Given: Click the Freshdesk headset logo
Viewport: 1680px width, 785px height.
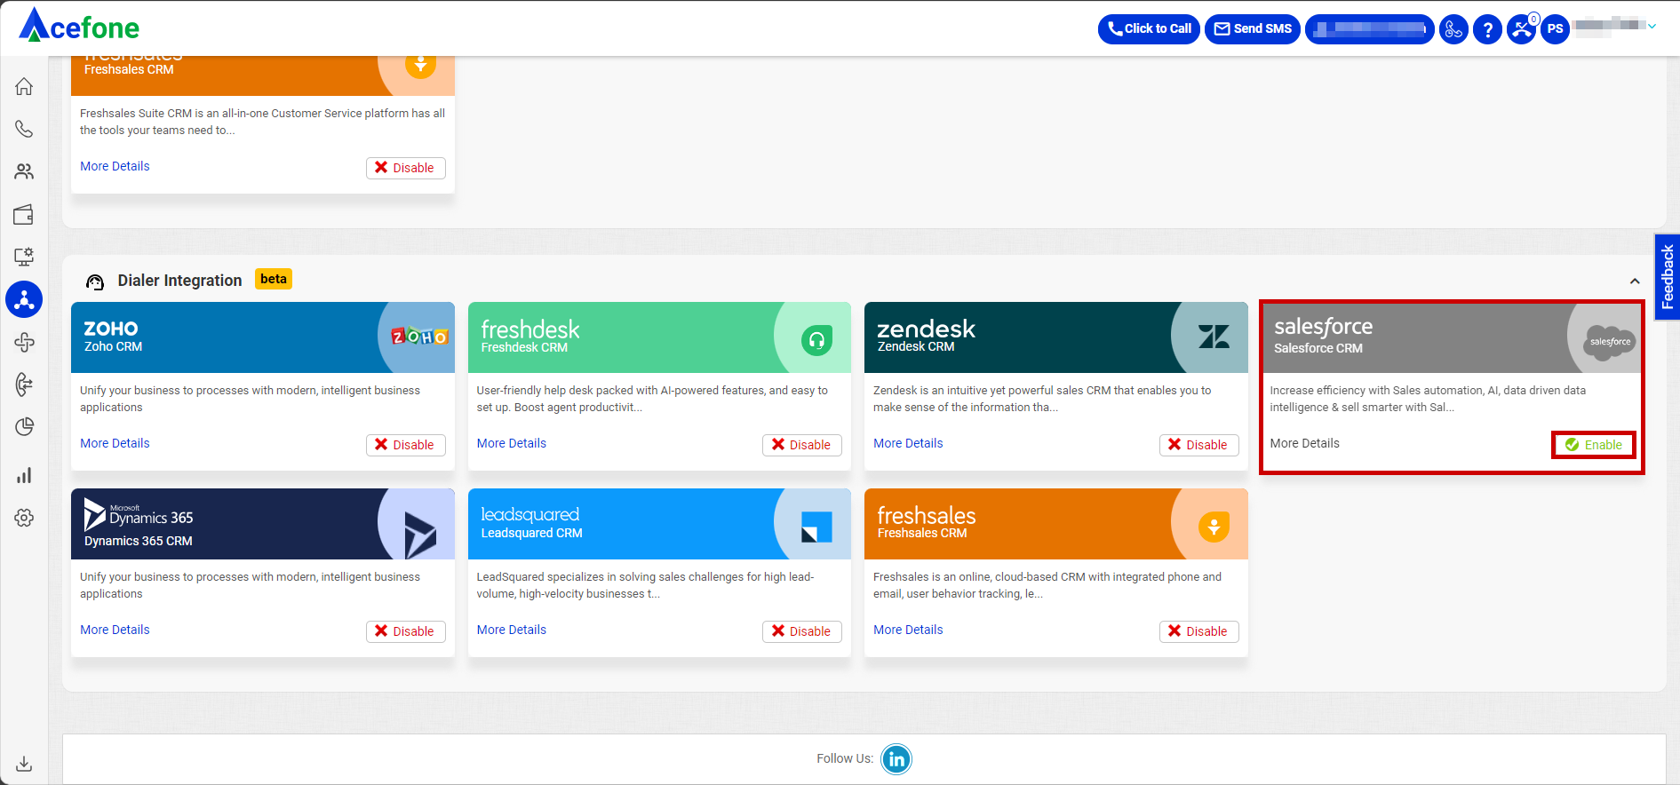Looking at the screenshot, I should click(816, 339).
